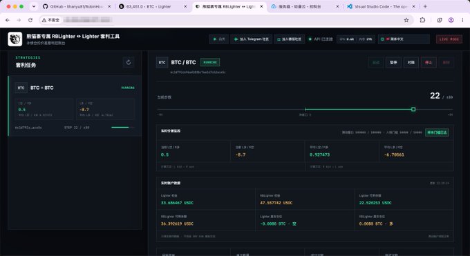The width and height of the screenshot is (470, 256).
Task: Click the value 47.557742 USDC
Action: (276, 203)
